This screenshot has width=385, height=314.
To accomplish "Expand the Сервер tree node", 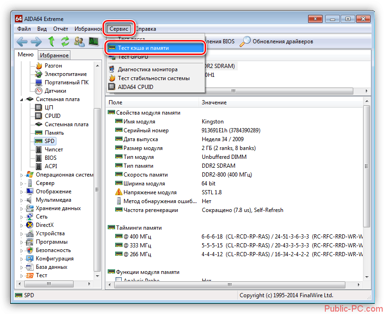I will [22, 183].
